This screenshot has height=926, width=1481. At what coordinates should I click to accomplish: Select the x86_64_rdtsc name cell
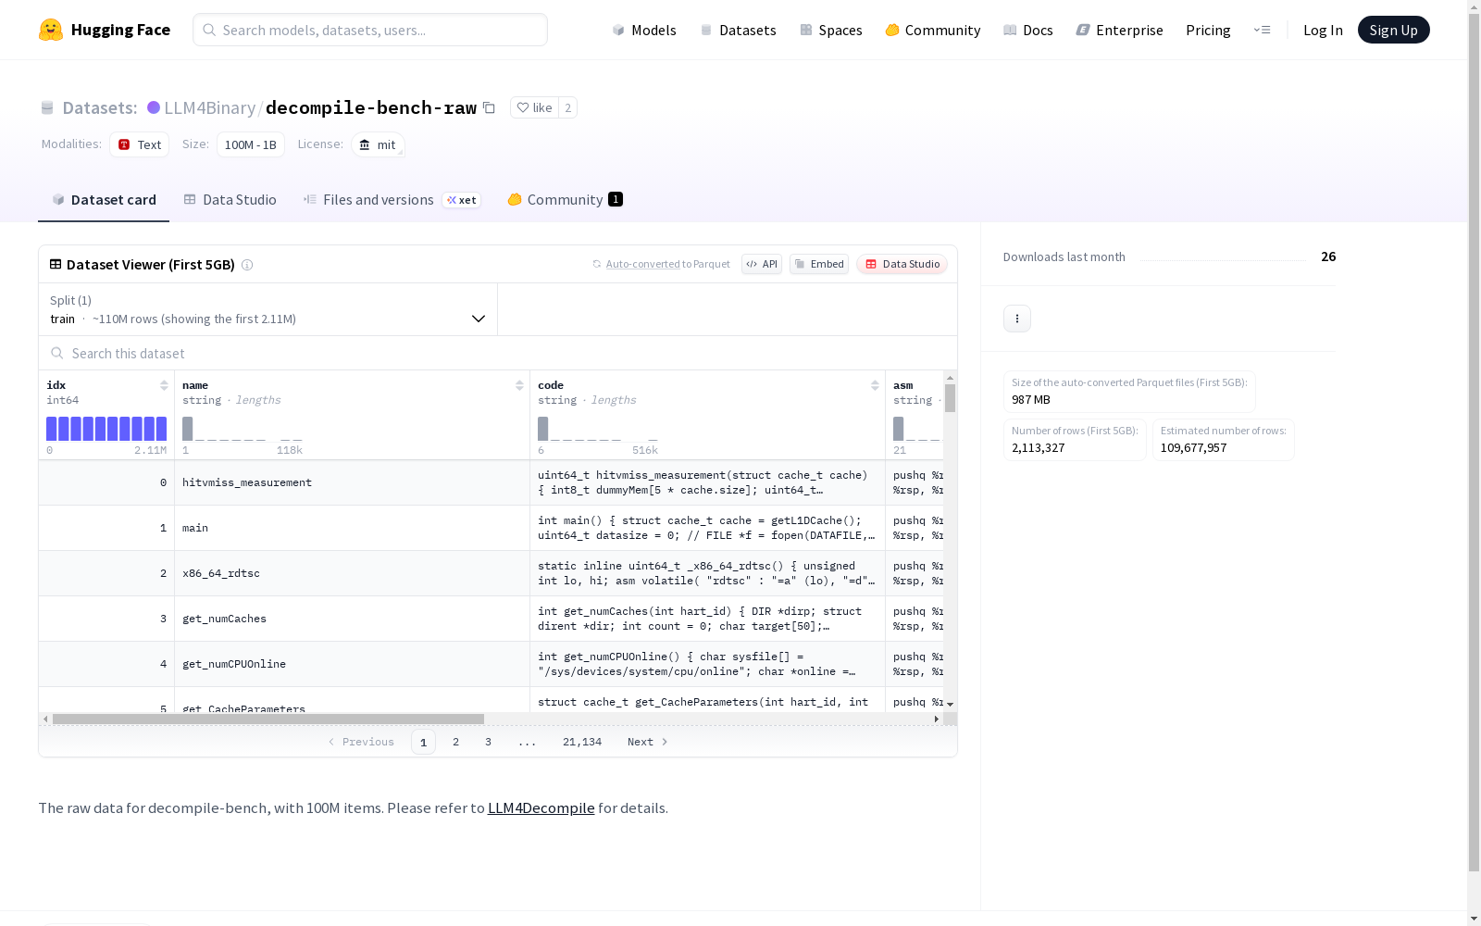352,573
